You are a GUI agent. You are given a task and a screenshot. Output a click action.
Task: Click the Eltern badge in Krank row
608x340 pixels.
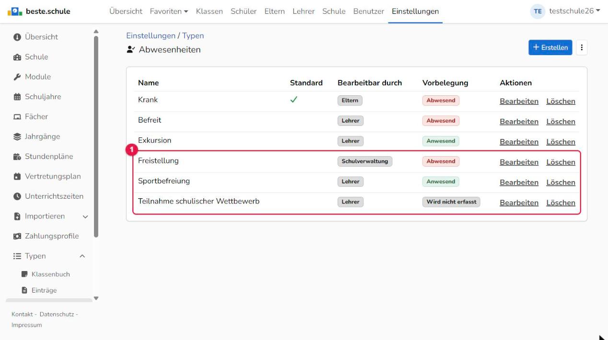pos(350,101)
